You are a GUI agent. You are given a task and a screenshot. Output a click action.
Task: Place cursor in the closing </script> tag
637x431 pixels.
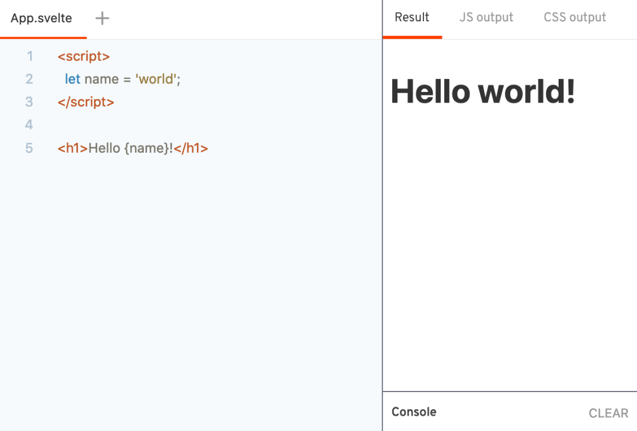tap(86, 102)
